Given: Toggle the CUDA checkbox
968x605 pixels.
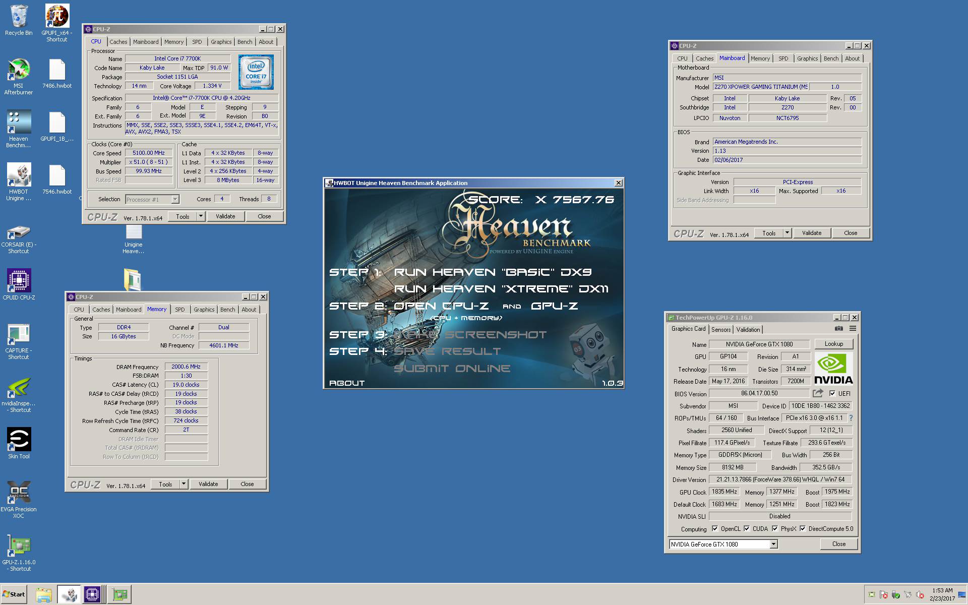Looking at the screenshot, I should [747, 529].
